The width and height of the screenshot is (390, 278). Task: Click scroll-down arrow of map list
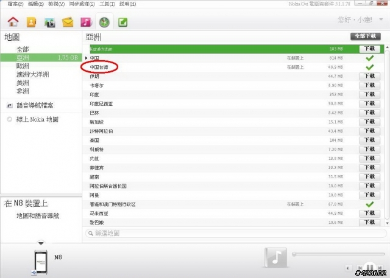[x=387, y=223]
